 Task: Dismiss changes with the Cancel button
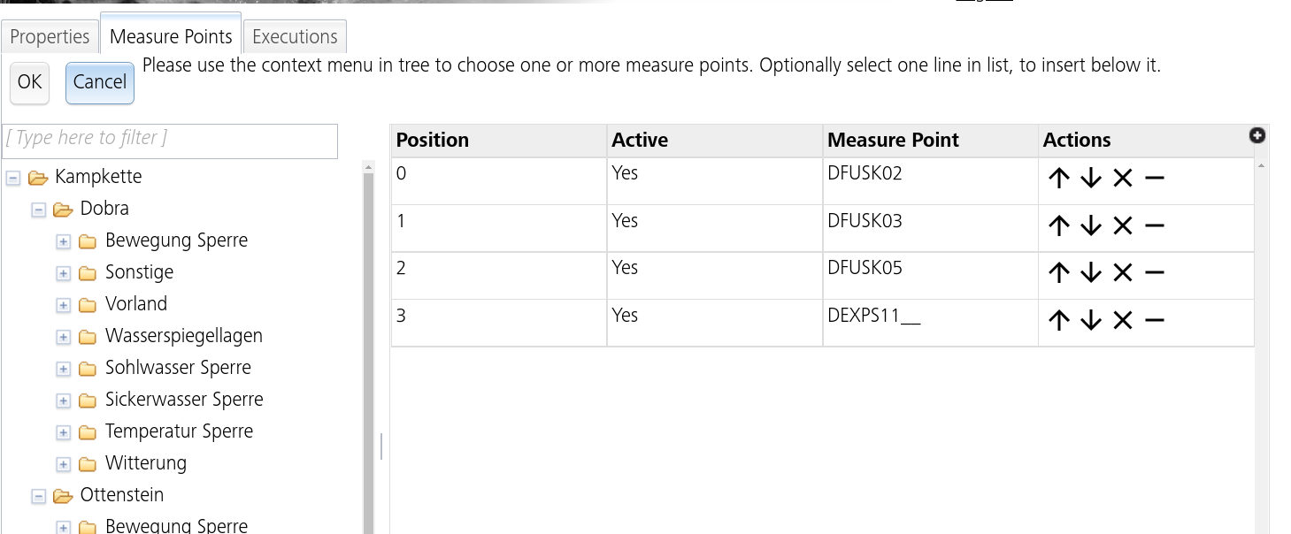[x=98, y=82]
